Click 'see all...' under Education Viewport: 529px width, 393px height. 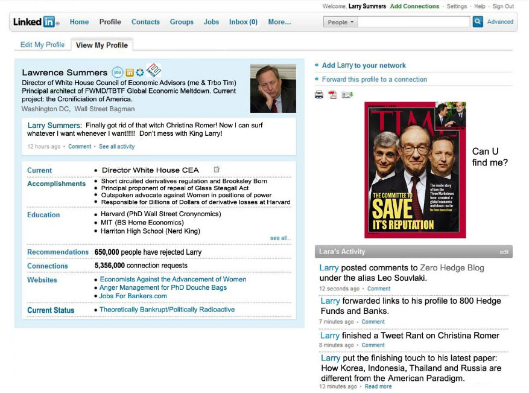280,238
